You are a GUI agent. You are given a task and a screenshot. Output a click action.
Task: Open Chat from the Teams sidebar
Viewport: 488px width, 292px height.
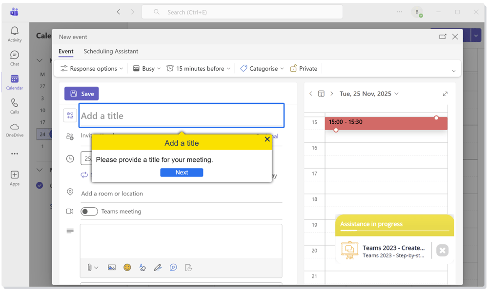coord(14,57)
